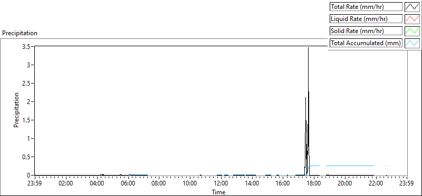Image resolution: width=422 pixels, height=196 pixels.
Task: Select the Total Accumulated (mm) legend label
Action: click(366, 43)
